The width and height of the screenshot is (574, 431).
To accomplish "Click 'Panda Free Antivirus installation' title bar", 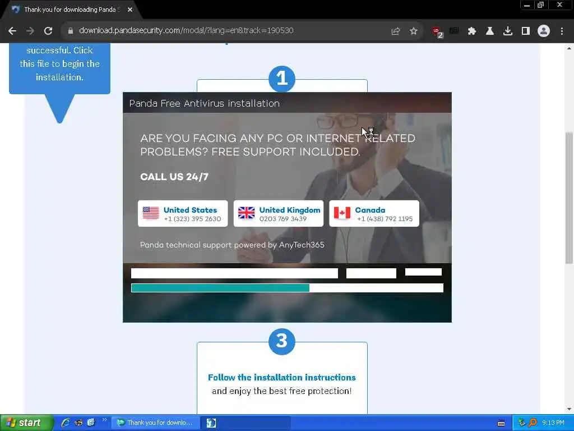I will click(287, 103).
